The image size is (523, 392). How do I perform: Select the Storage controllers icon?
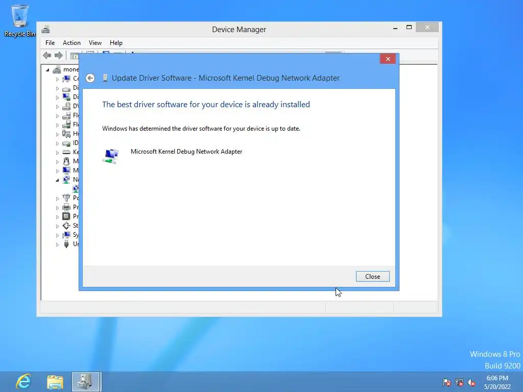[x=67, y=226]
